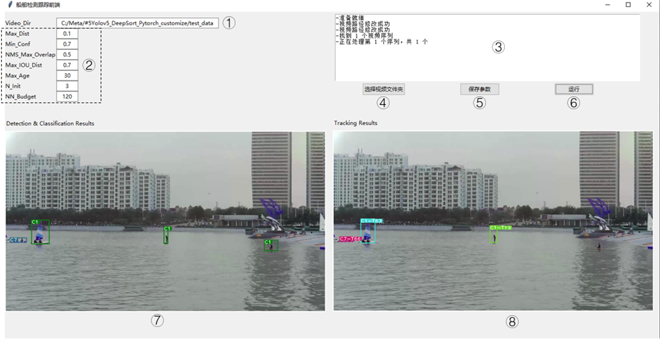Focus the NN_Budget field showing 120

pyautogui.click(x=67, y=97)
